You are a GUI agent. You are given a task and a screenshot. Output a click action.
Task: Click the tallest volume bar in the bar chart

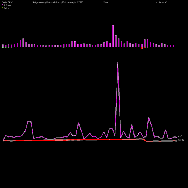[x=113, y=36]
